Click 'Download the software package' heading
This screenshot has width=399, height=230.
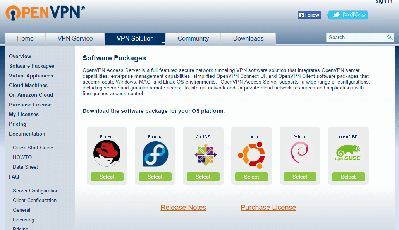point(154,111)
